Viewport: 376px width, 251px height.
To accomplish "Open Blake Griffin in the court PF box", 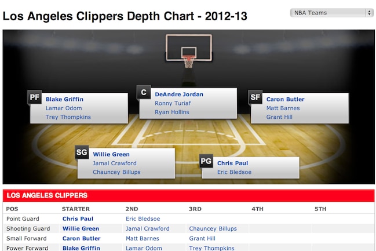I will pyautogui.click(x=65, y=99).
